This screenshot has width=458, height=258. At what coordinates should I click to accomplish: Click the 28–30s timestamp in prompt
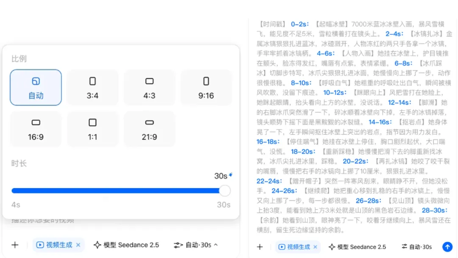click(x=434, y=211)
